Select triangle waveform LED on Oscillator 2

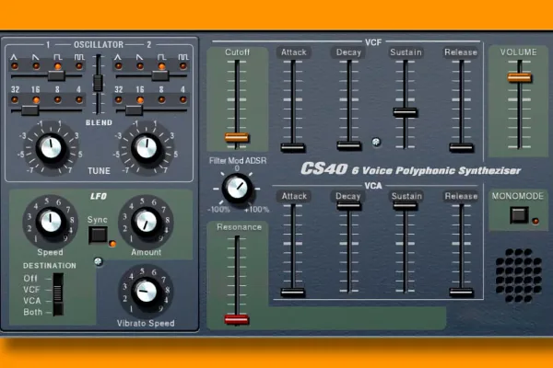119,66
